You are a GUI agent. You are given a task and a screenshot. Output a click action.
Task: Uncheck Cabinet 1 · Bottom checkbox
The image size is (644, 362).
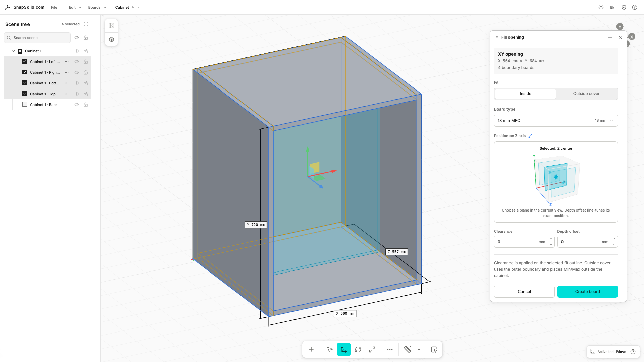pos(25,83)
